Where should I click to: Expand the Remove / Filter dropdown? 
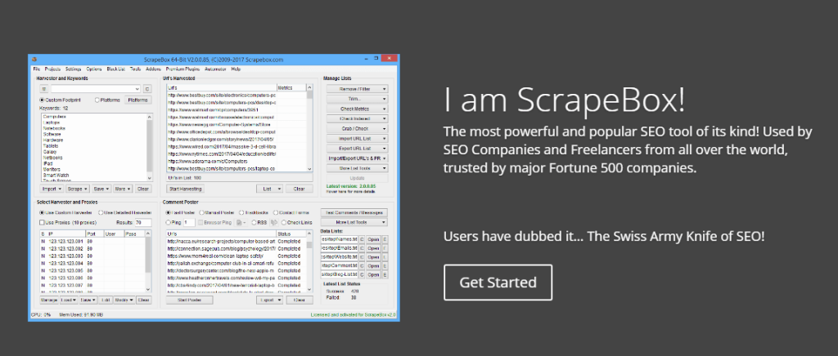click(356, 87)
